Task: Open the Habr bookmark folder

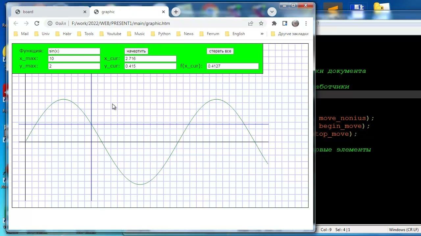Action: click(64, 34)
